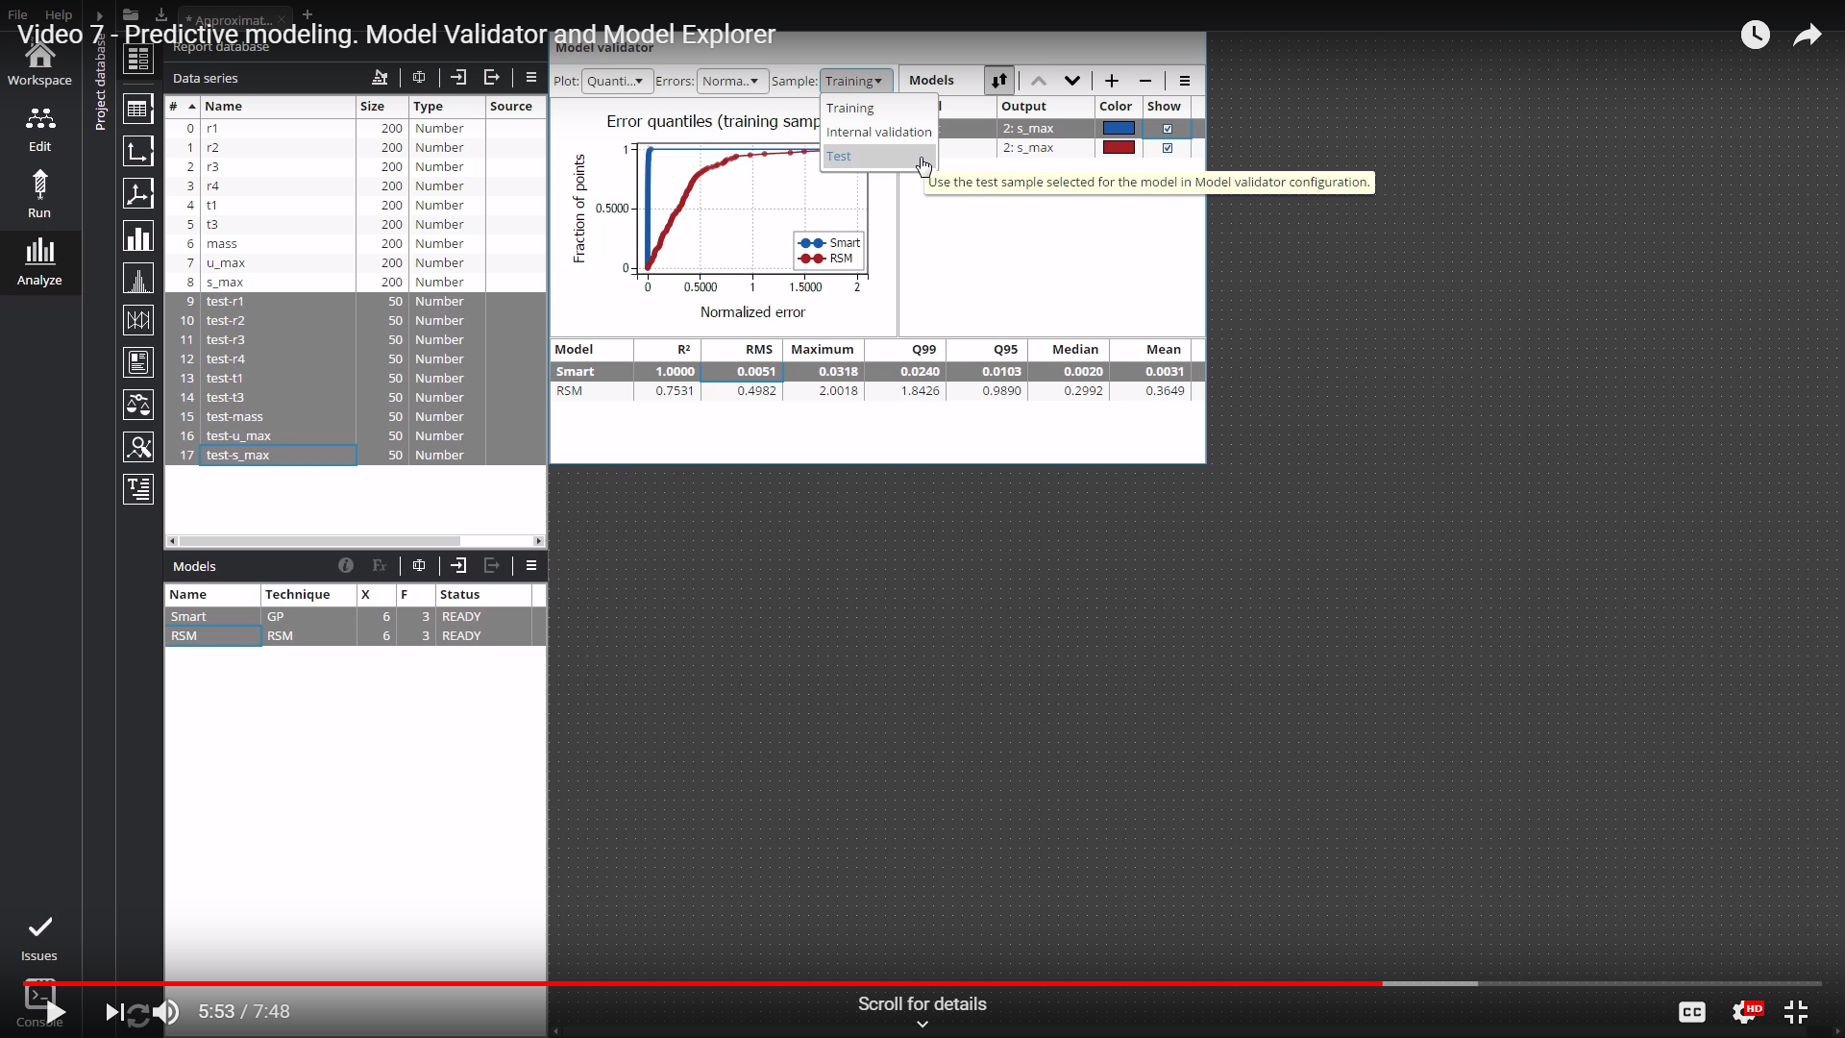1845x1038 pixels.
Task: Skip to the next video
Action: pyautogui.click(x=113, y=1011)
